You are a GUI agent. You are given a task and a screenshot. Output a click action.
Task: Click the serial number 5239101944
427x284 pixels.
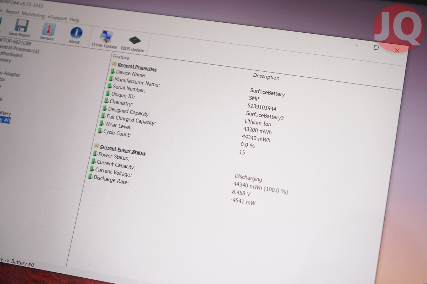click(262, 107)
